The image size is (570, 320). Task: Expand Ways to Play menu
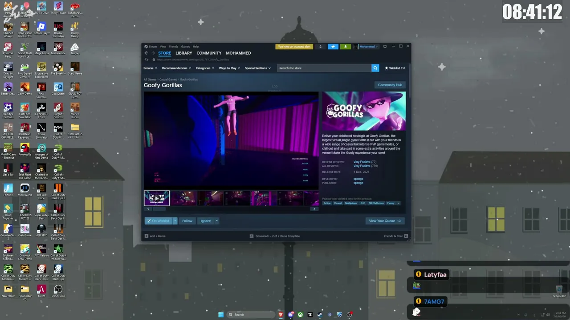pos(229,68)
